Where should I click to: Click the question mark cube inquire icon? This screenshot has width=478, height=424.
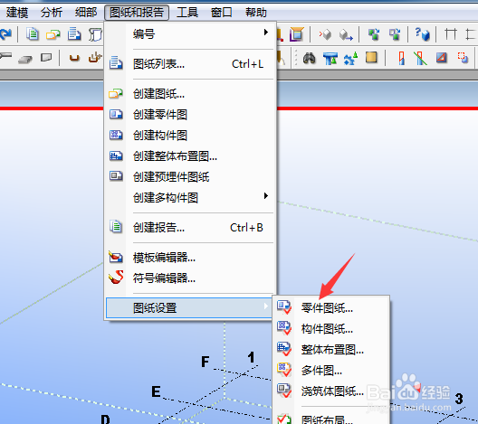point(422,33)
